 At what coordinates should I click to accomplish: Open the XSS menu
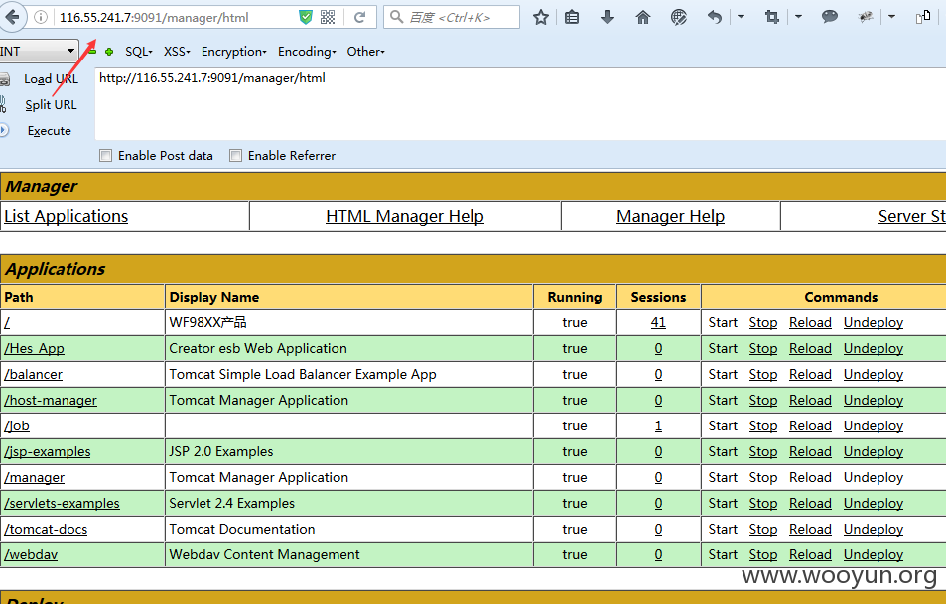coord(177,52)
